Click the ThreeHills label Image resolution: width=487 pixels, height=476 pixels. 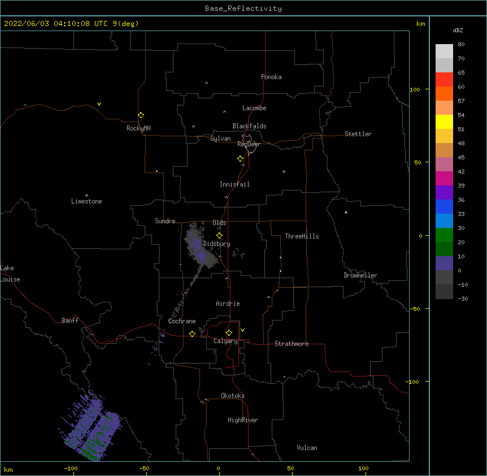[302, 236]
